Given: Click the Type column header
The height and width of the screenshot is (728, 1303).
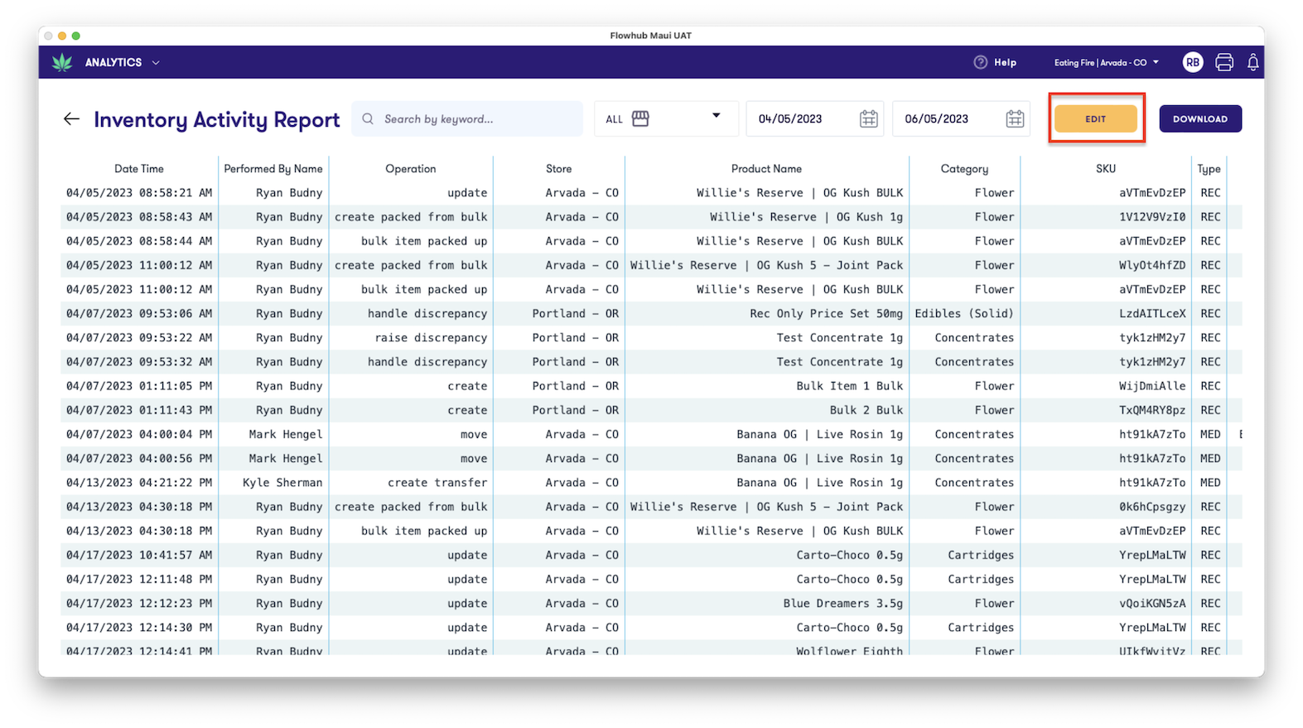Looking at the screenshot, I should pyautogui.click(x=1209, y=169).
